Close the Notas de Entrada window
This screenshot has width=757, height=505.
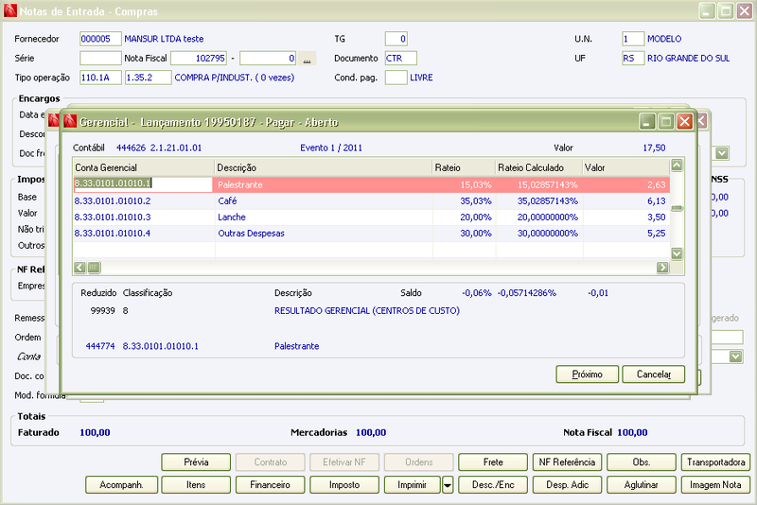pos(745,10)
